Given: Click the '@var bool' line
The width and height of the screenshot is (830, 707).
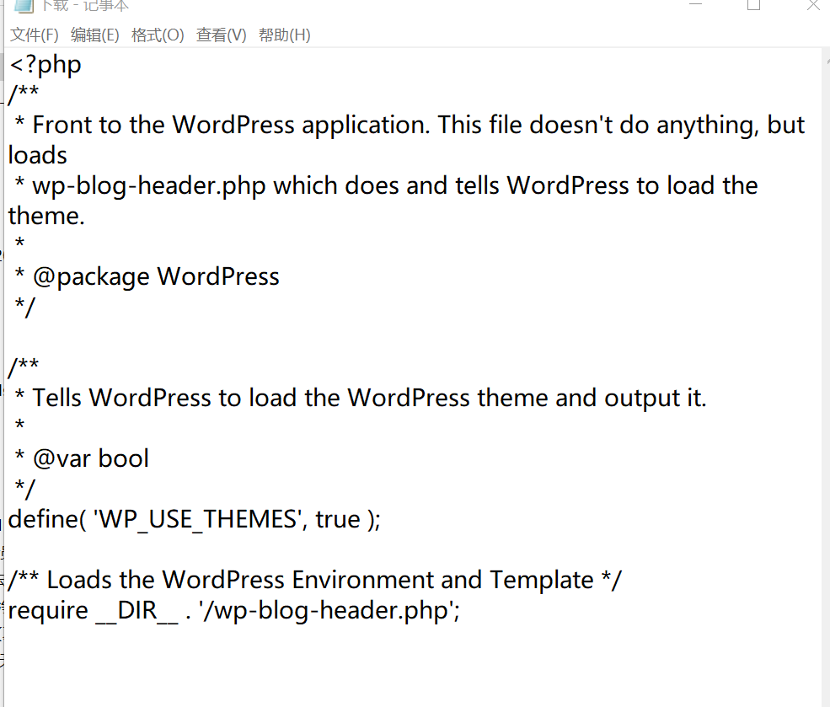Looking at the screenshot, I should [x=82, y=458].
